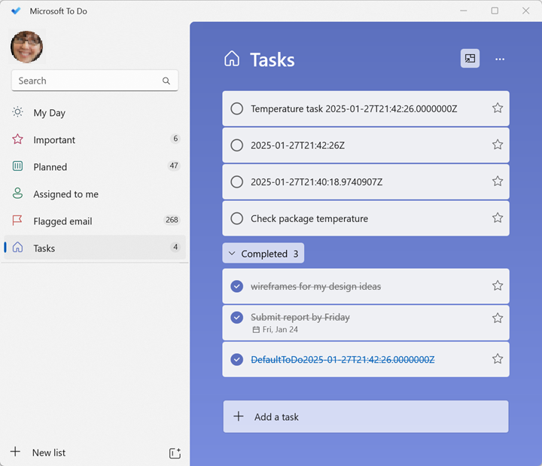This screenshot has height=466, width=542.
Task: Open Temperature task 2025-01-27T21:42:26.0000000Z details
Action: (366, 108)
